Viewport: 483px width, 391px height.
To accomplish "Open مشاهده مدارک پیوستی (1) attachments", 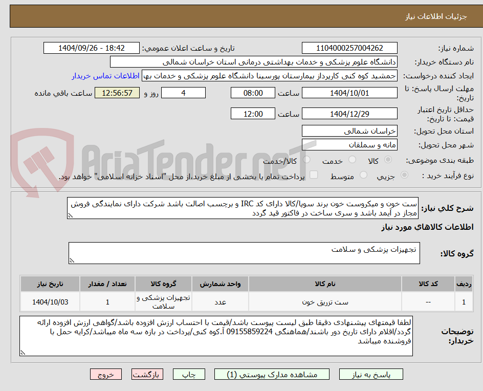I will (x=272, y=374).
